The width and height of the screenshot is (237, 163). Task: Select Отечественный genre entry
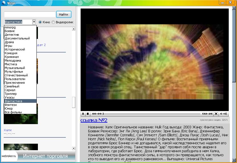tap(20, 75)
